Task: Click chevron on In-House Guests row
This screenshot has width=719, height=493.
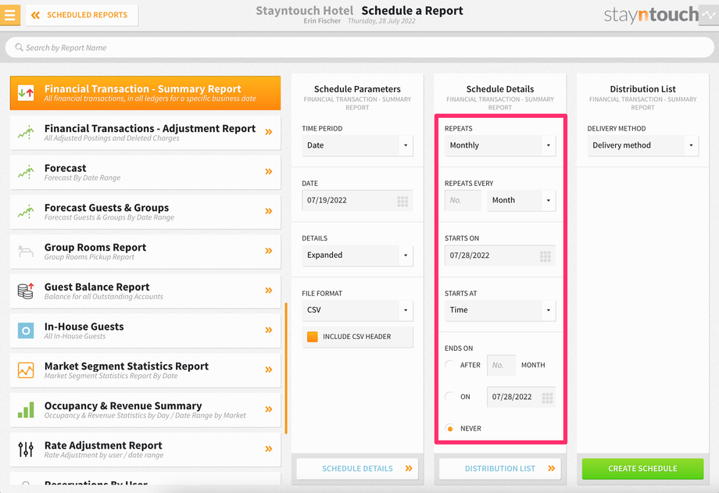Action: point(269,330)
